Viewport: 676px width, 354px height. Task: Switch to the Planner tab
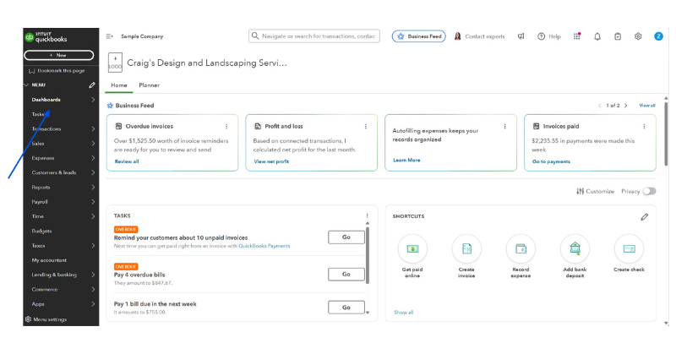(149, 85)
